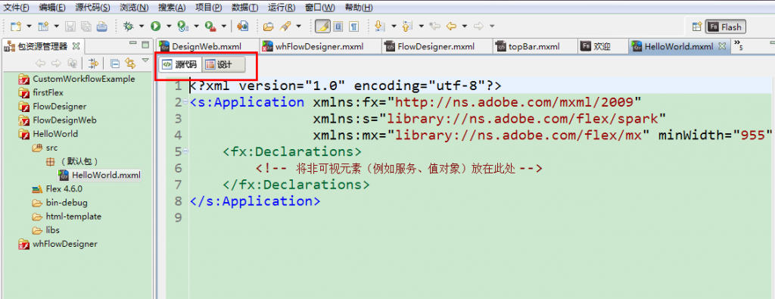Screen dimensions: 775x299
Task: Toggle Show Whitespace Characters pilcrow button
Action: click(x=354, y=26)
